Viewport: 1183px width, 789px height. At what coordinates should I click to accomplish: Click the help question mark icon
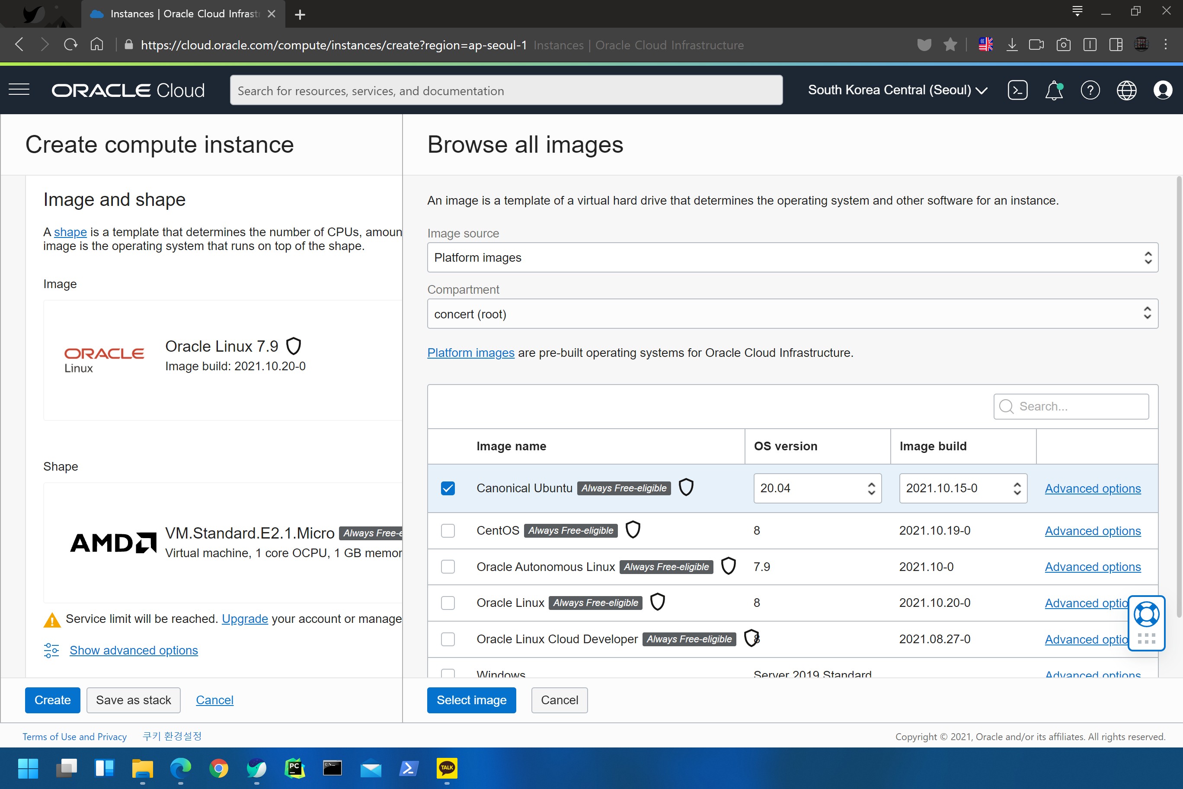1090,90
